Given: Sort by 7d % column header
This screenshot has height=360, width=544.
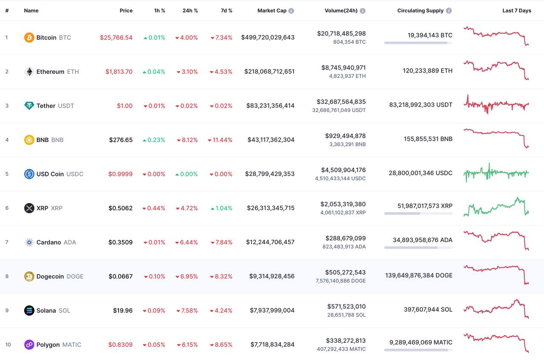Looking at the screenshot, I should click(227, 11).
